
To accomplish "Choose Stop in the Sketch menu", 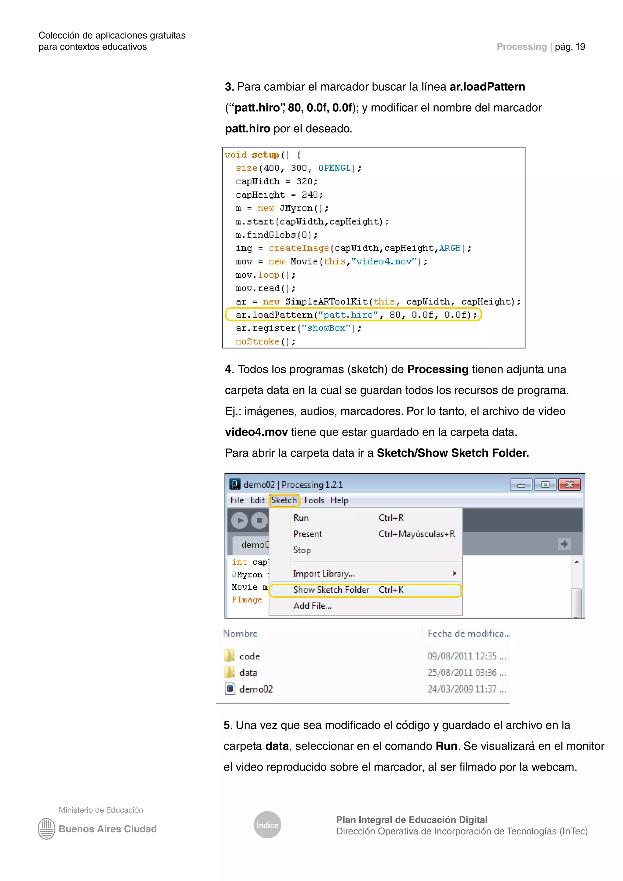I will (x=366, y=550).
